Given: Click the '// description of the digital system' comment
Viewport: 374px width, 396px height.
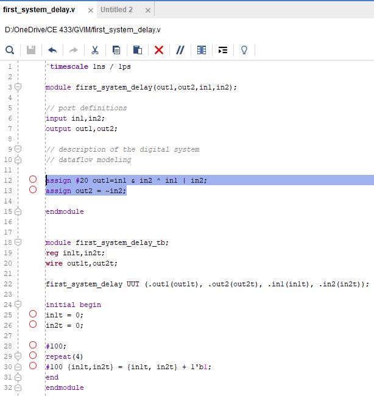Looking at the screenshot, I should (122, 149).
